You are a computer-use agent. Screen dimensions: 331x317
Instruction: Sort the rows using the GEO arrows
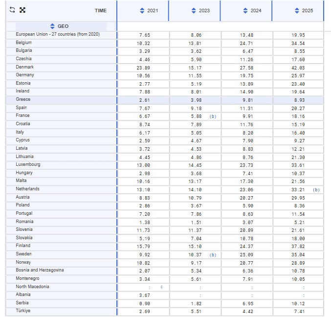click(x=53, y=26)
